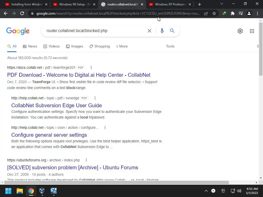This screenshot has width=263, height=197.
Task: Clear the search box with the X
Action: [149, 31]
